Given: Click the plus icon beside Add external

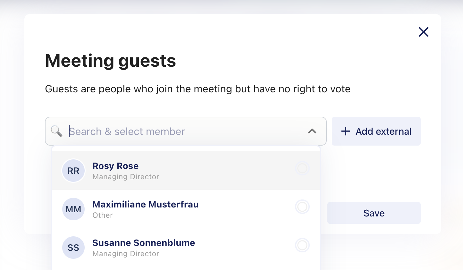Looking at the screenshot, I should tap(345, 131).
